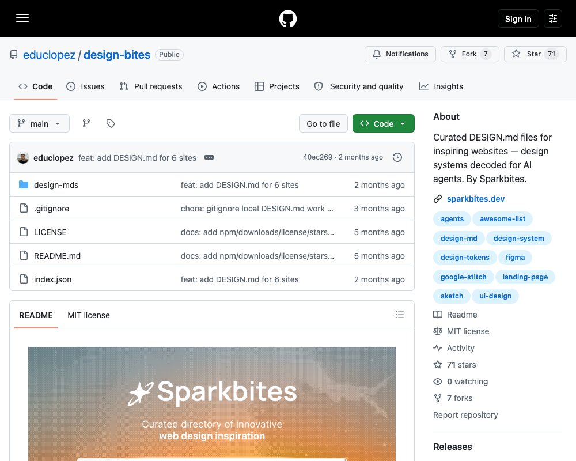
Task: Open the Issues tab
Action: click(x=85, y=86)
